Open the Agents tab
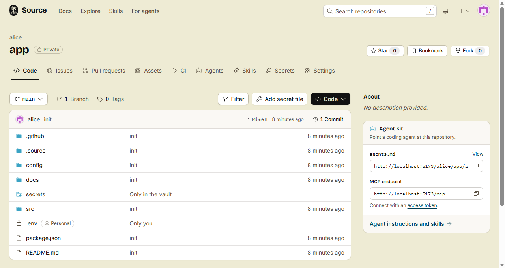The width and height of the screenshot is (505, 268). [210, 71]
